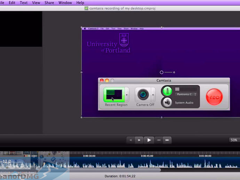Click the bottom-left canvas resize handle
The width and height of the screenshot is (240, 180).
pyautogui.click(x=81, y=117)
